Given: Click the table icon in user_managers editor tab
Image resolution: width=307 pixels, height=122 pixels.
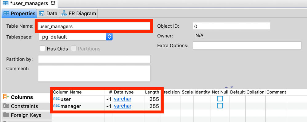Looking at the screenshot, I should point(6,3).
